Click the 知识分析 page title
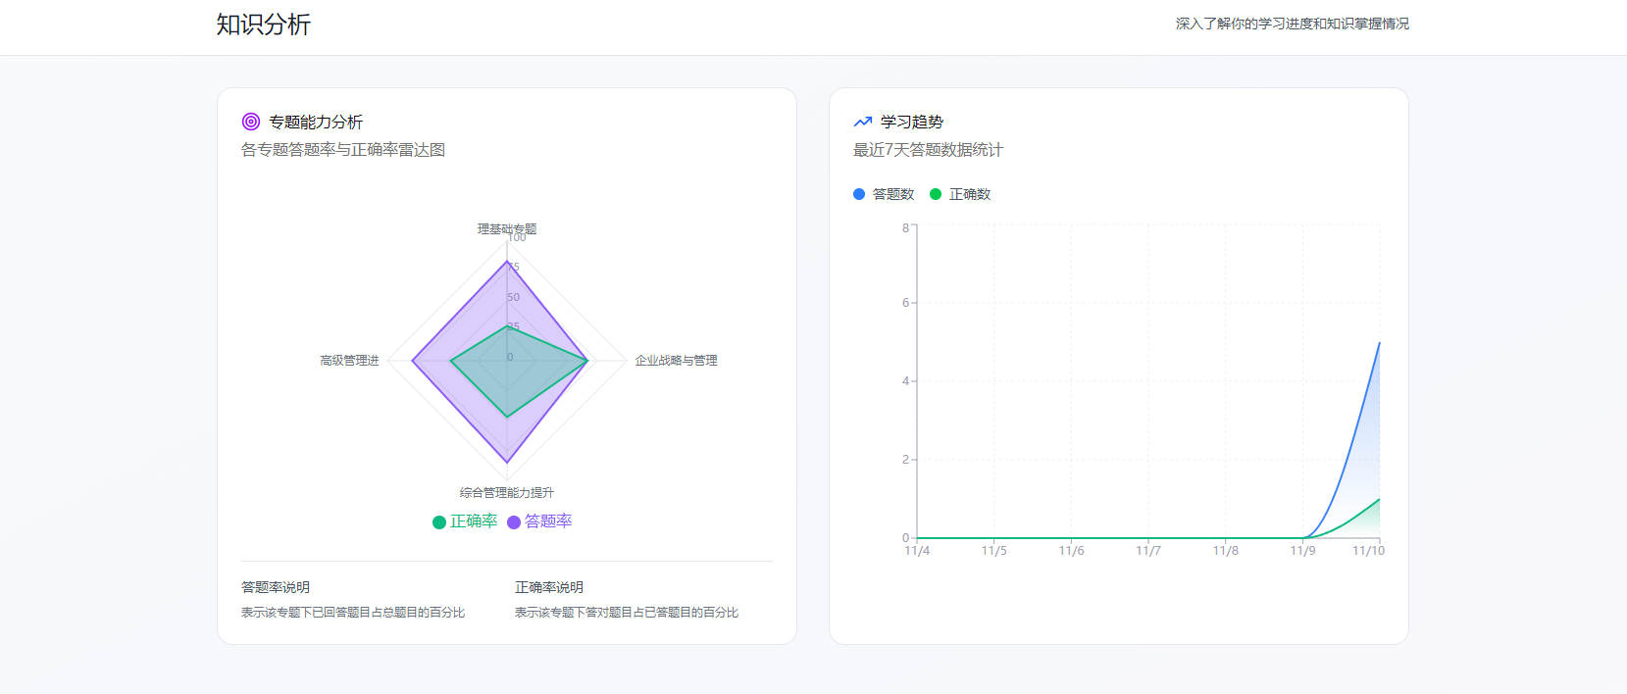1627x694 pixels. 264,25
